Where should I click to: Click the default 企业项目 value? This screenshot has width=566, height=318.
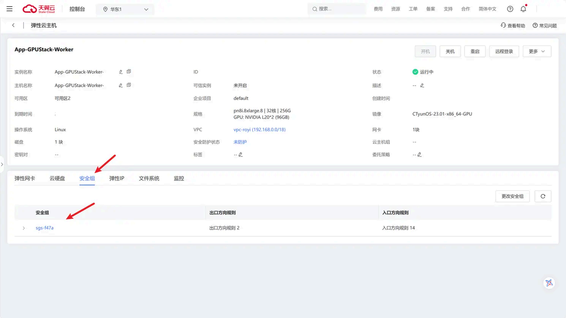[241, 99]
